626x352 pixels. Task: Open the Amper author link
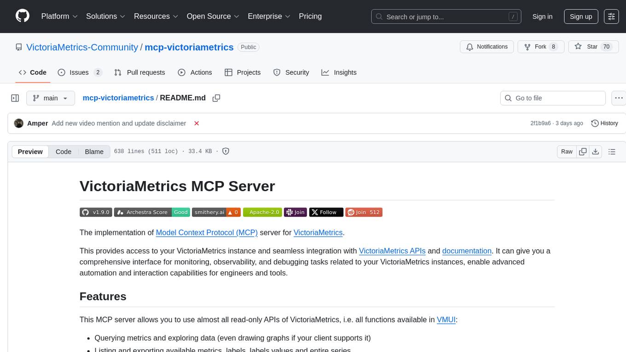point(38,123)
